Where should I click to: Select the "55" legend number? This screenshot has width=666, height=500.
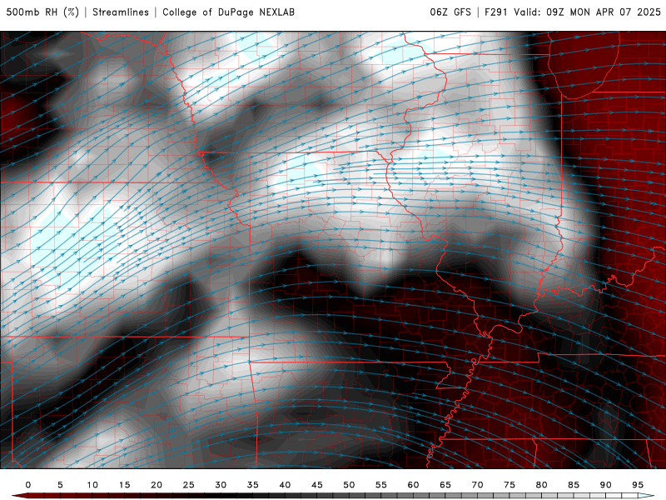click(381, 485)
